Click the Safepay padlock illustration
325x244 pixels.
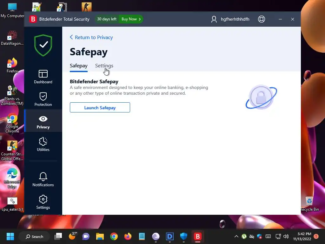point(261,97)
